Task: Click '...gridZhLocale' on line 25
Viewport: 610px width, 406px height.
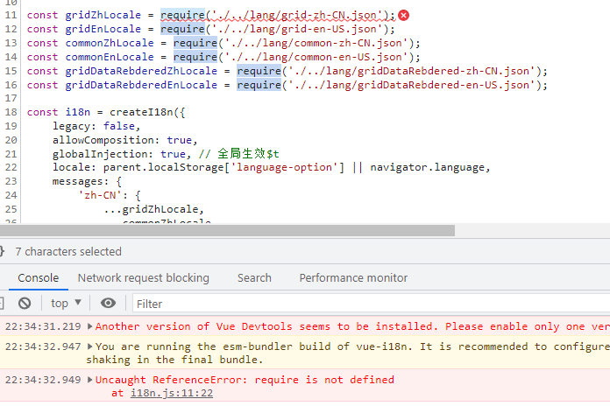Action: [x=151, y=209]
